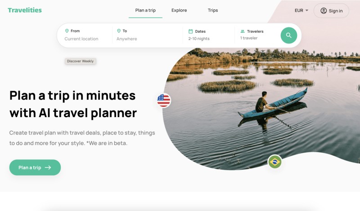
Task: Open the 1 traveler selector
Action: pos(249,38)
